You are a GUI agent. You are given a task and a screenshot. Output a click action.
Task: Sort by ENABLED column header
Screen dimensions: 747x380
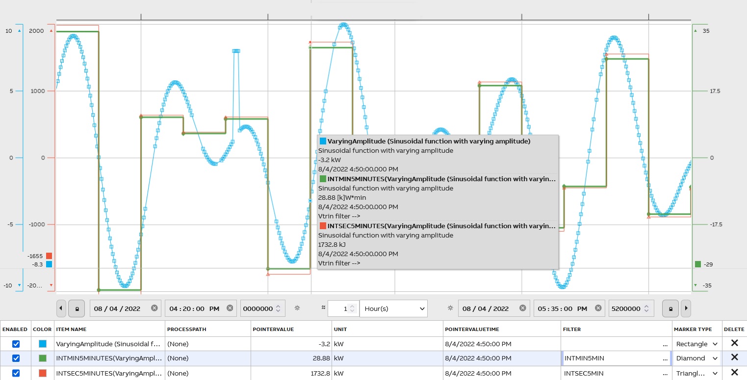click(15, 330)
